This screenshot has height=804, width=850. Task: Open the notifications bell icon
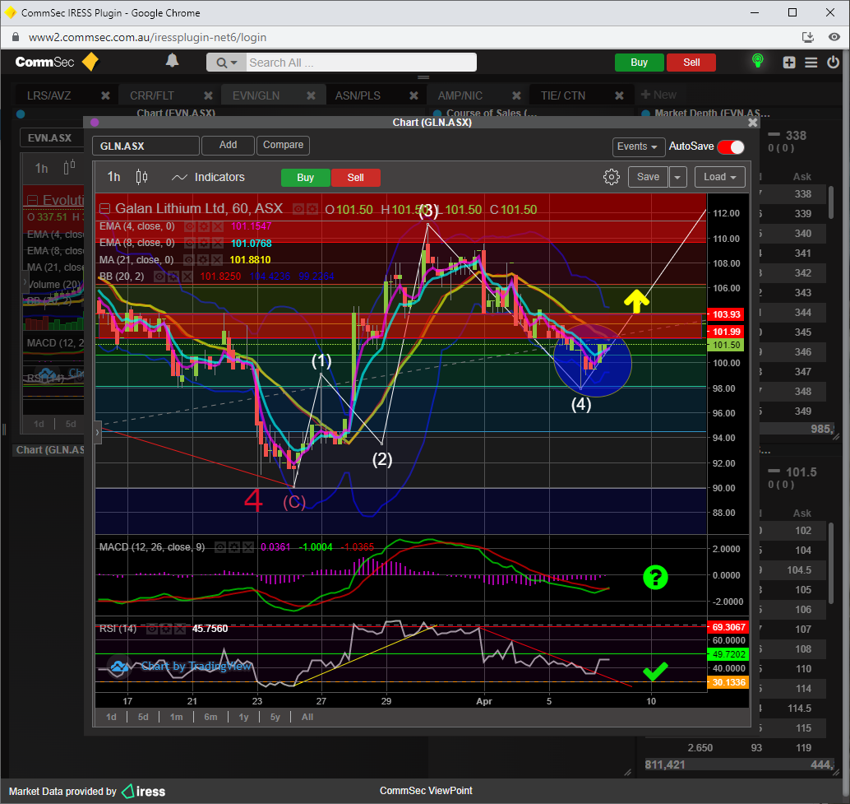(x=172, y=61)
